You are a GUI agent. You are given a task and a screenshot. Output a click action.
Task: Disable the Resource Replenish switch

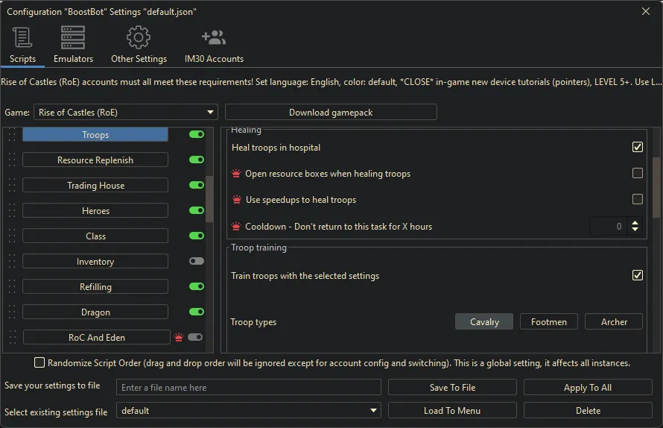197,160
